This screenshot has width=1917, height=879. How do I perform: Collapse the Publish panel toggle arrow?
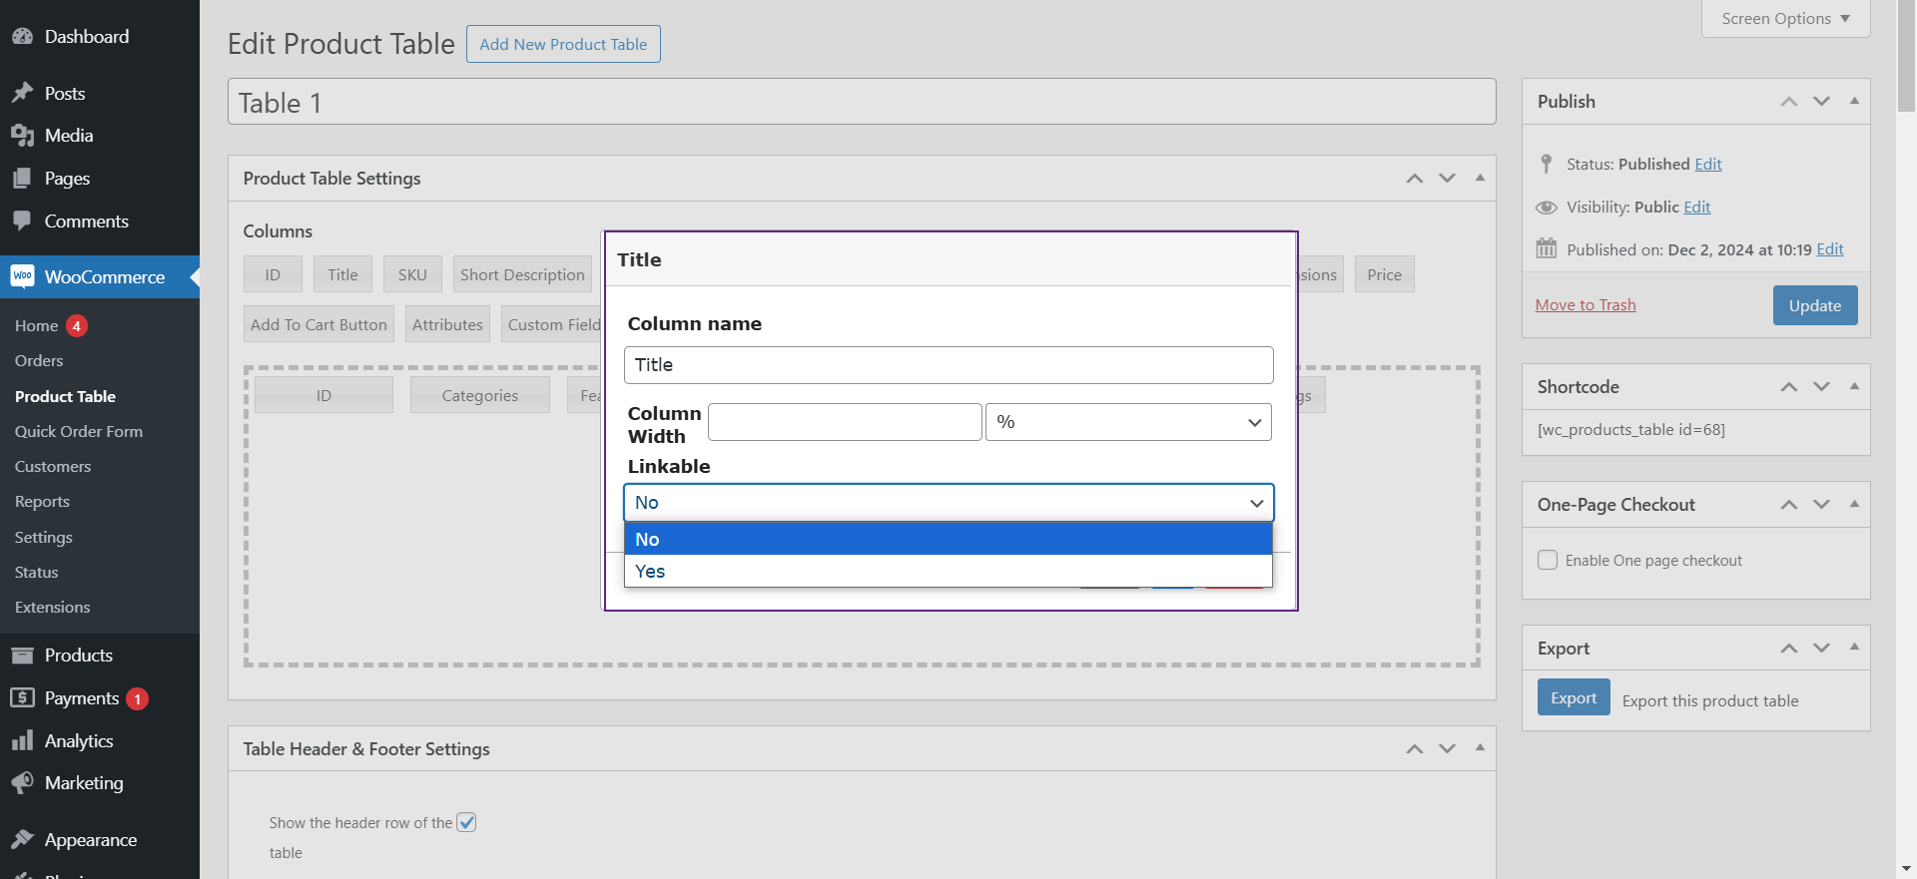point(1854,101)
